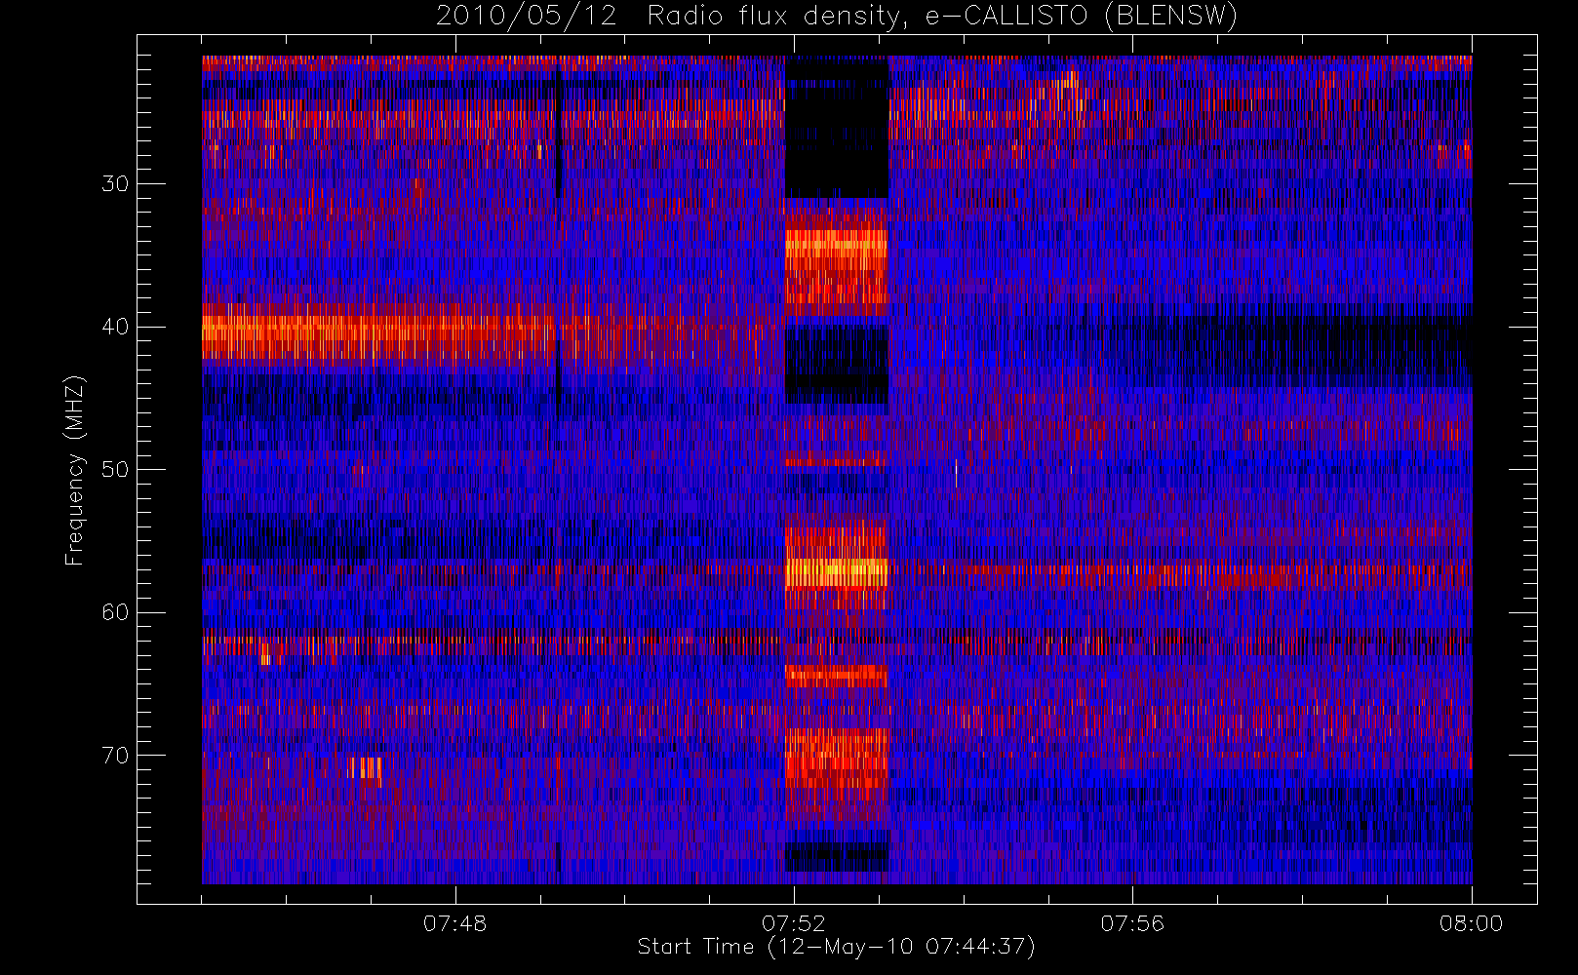Click the 30 frequency tick label
Image resolution: width=1578 pixels, height=975 pixels.
click(x=115, y=184)
